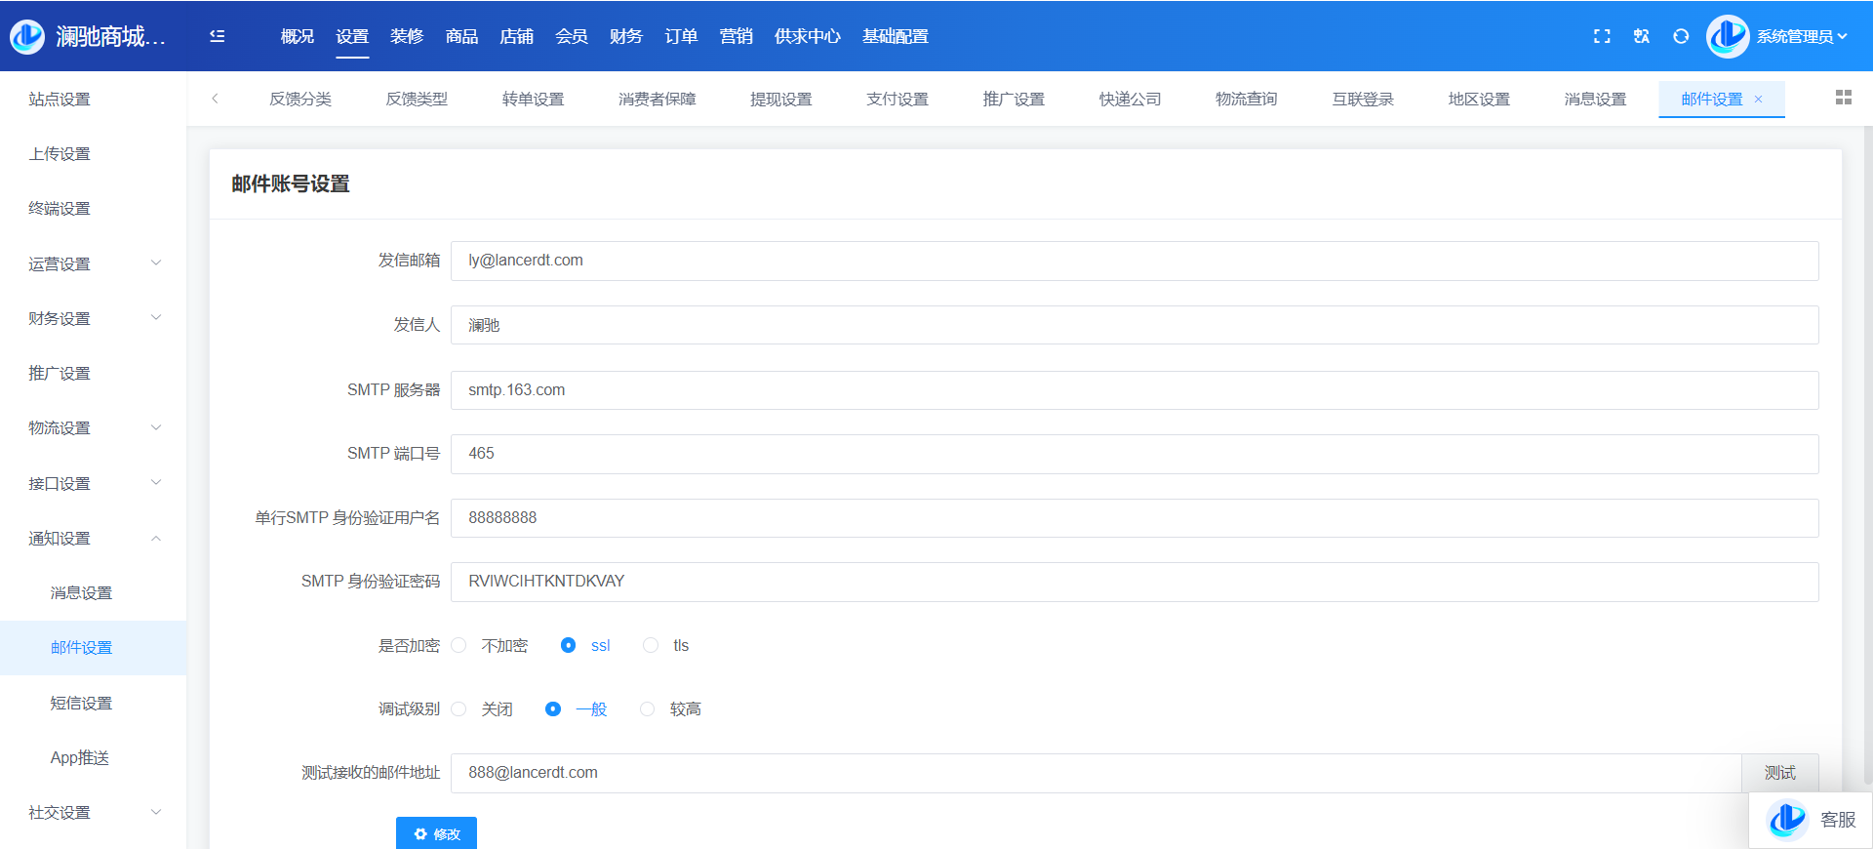1873x849 pixels.
Task: Click the SMTP 服务器 input field
Action: [1134, 390]
